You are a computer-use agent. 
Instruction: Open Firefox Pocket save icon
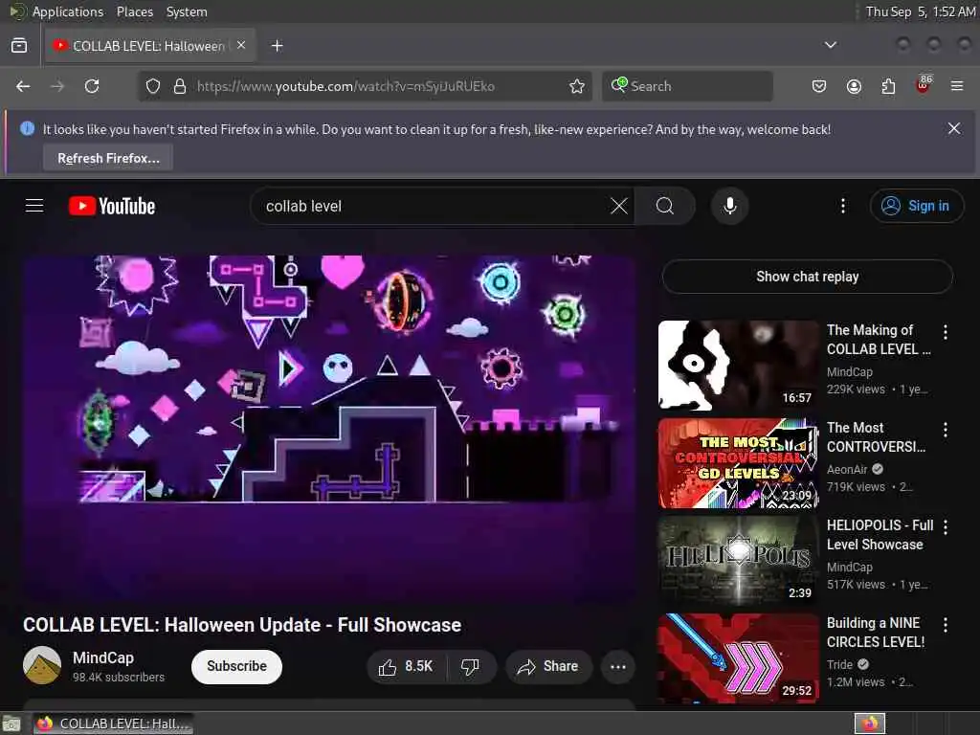[819, 86]
